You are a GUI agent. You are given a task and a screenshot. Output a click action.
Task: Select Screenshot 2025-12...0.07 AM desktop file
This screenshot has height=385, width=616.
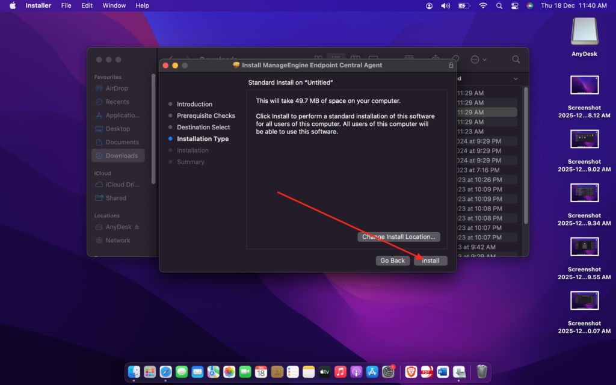point(584,301)
